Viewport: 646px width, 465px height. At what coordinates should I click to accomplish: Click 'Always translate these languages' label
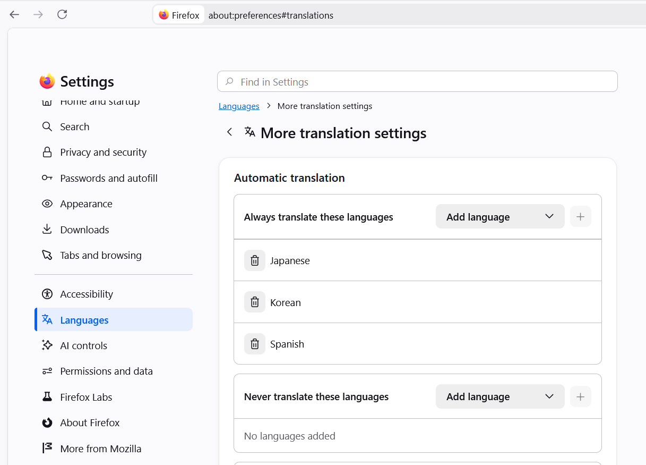(318, 217)
